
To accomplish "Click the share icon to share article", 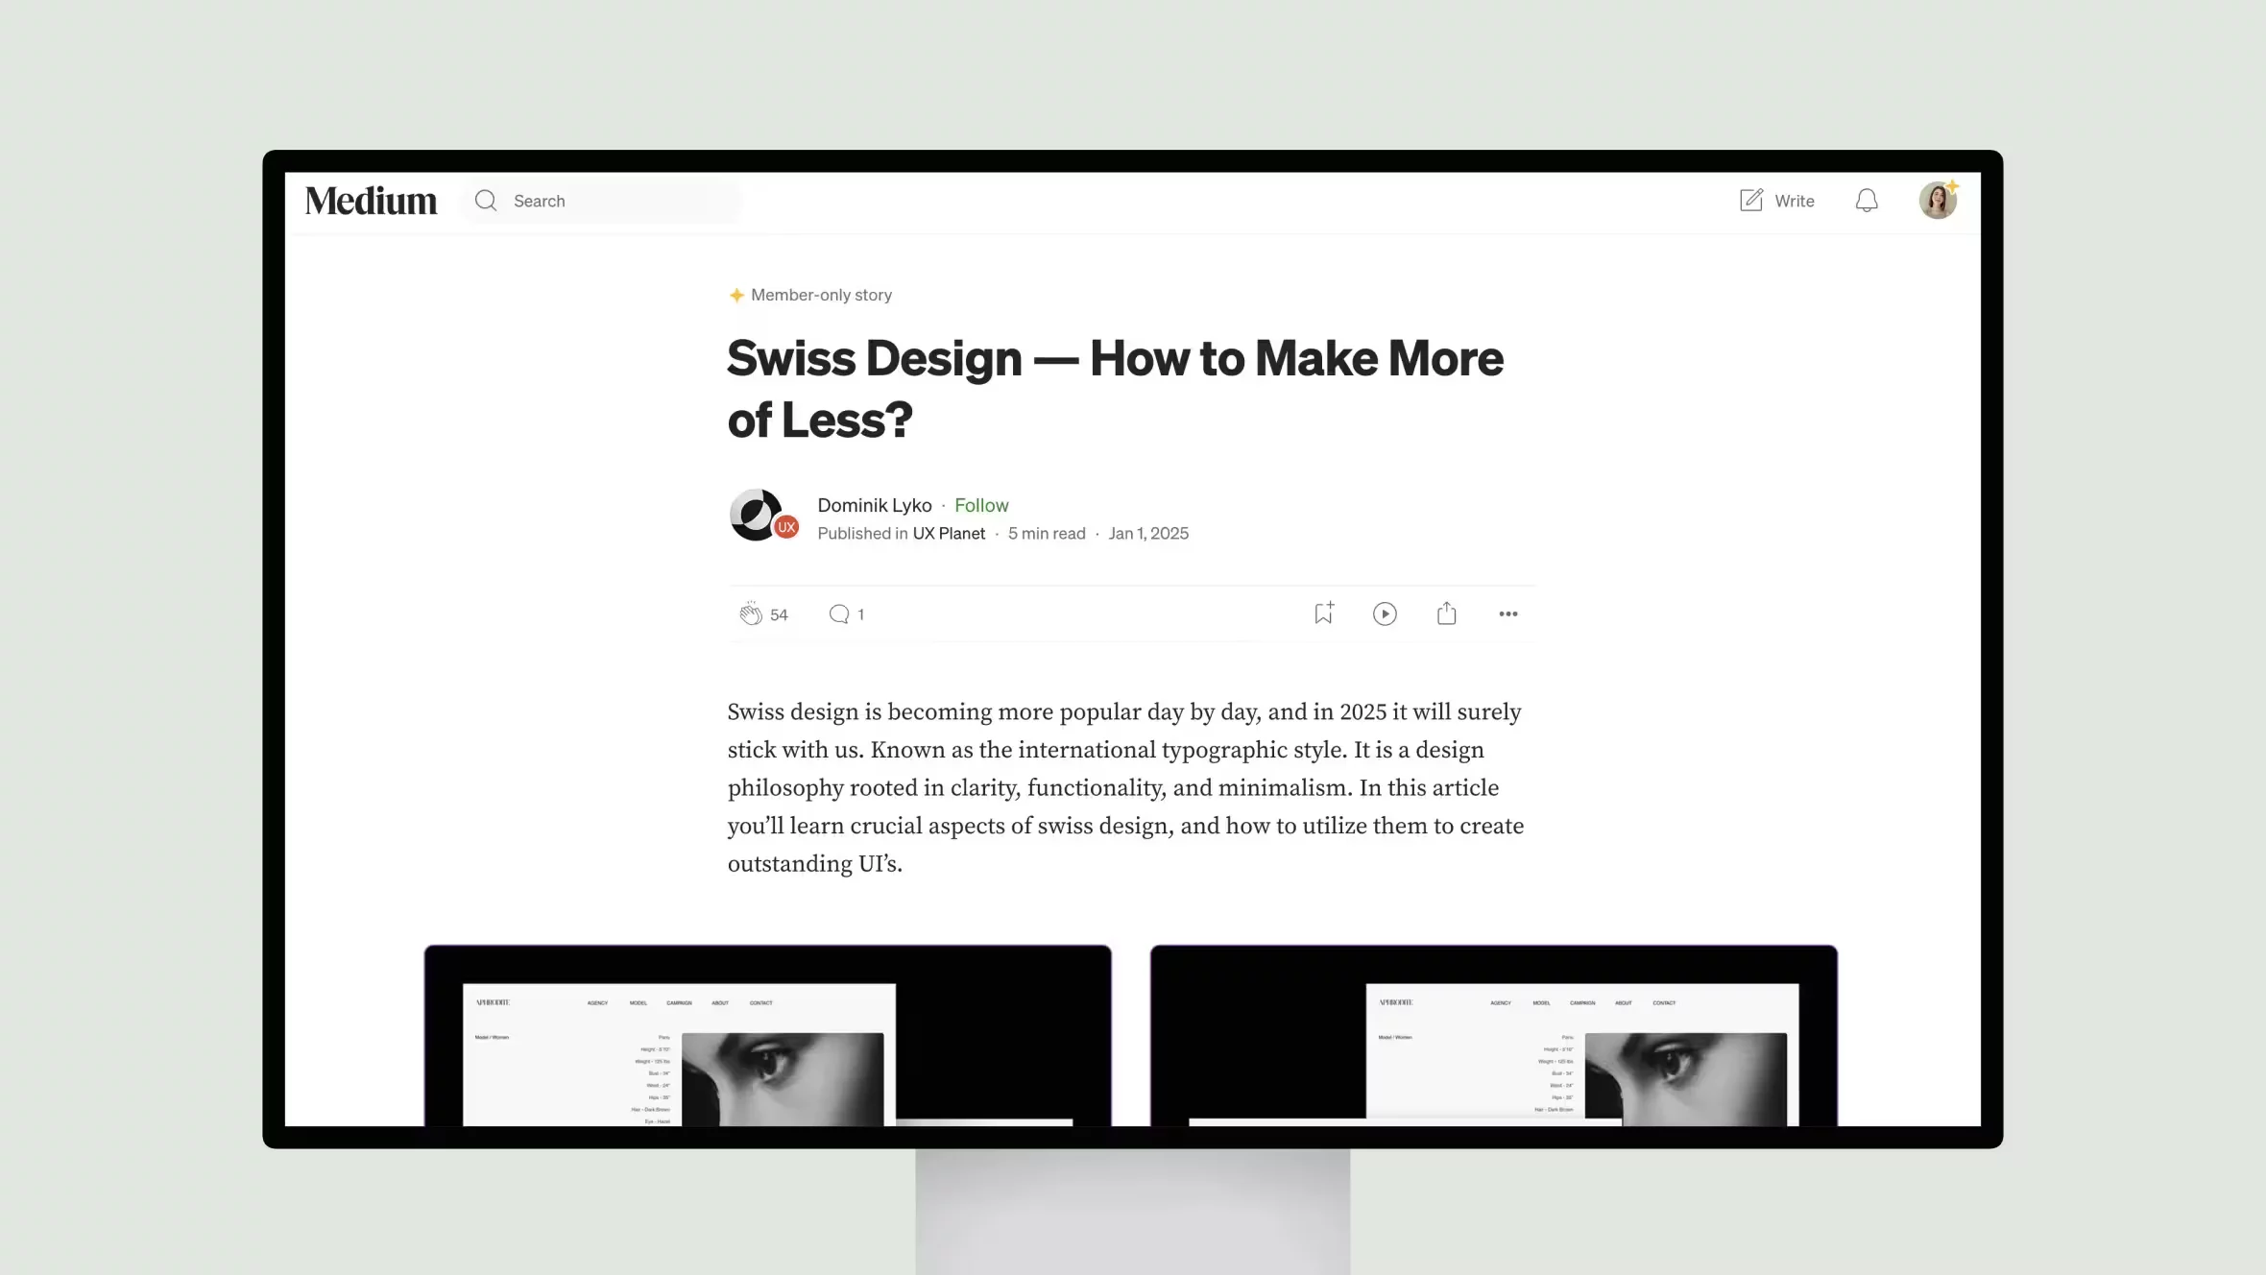I will pos(1446,613).
